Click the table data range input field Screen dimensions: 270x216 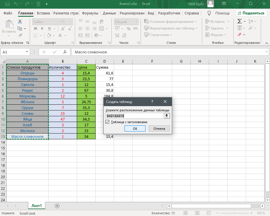[134, 116]
